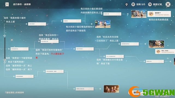The image size is (175, 98).
Task: Click the diamond marker just before the tavern ending image
Action: coord(100,89)
